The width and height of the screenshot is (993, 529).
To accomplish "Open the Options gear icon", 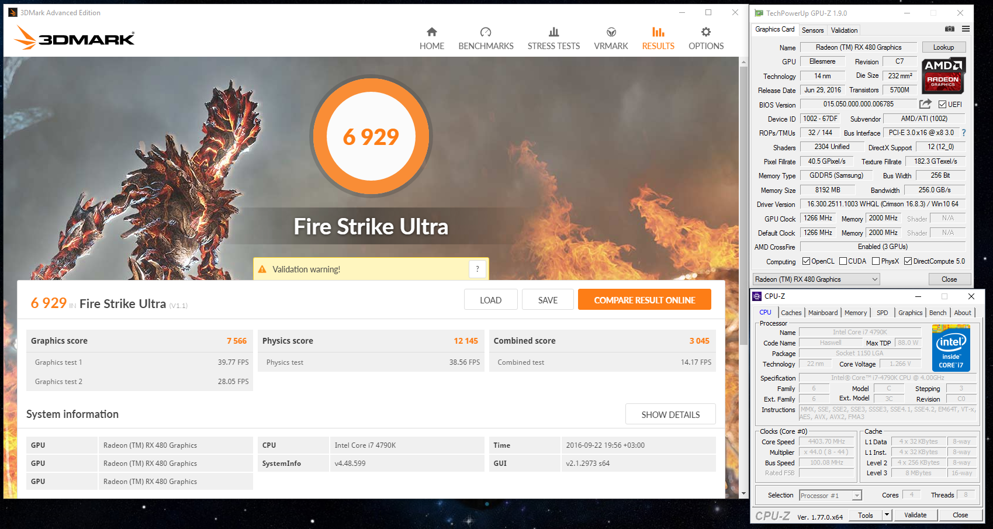I will [706, 32].
